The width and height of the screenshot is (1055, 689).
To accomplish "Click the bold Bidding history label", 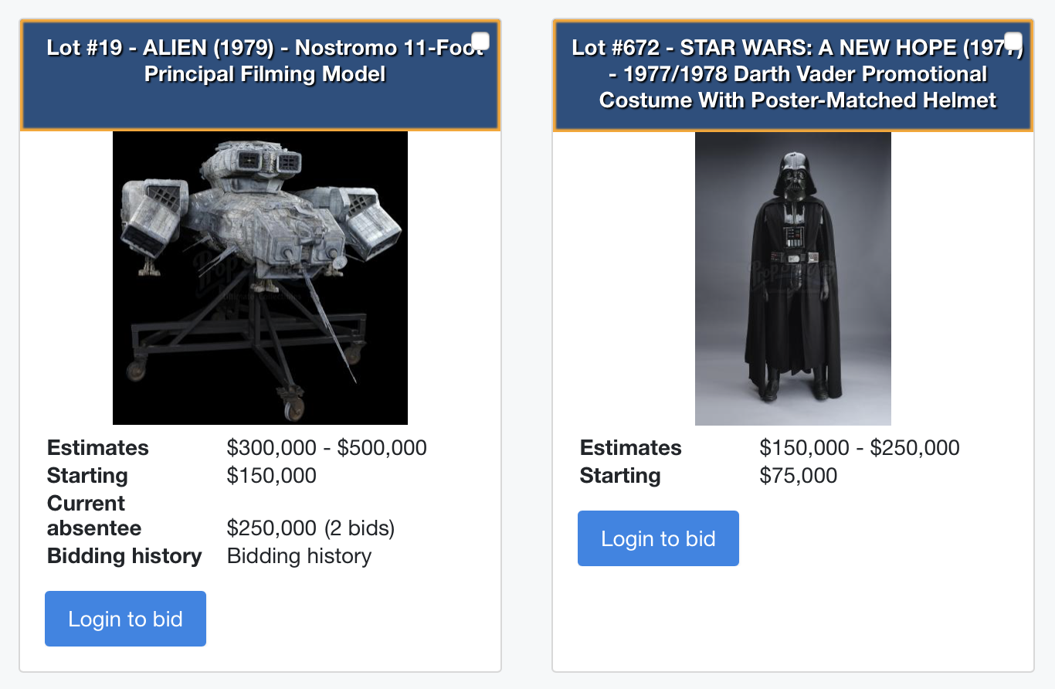I will [124, 556].
